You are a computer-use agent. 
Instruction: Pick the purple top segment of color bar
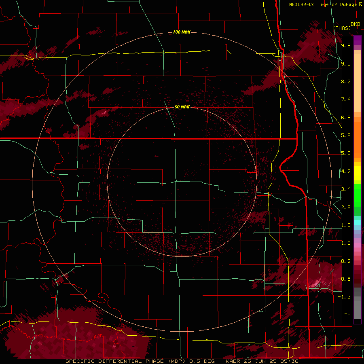(357, 41)
